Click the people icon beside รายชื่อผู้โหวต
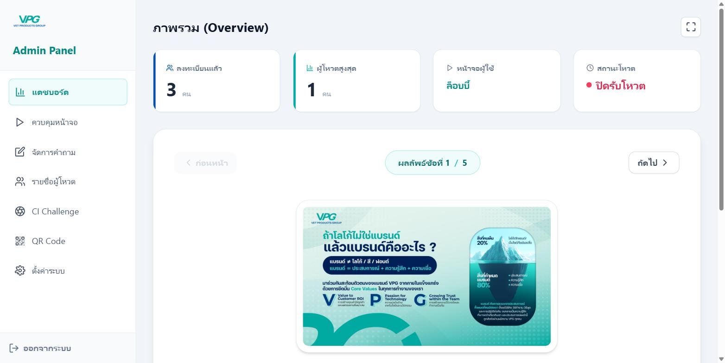Screen dimensions: 725x363 click(20, 181)
